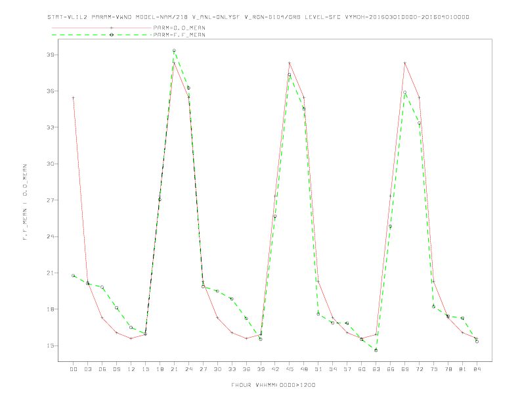Click the forecast hour 51 x-axis label
Viewport: 520px width, 402px height.
pyautogui.click(x=318, y=369)
